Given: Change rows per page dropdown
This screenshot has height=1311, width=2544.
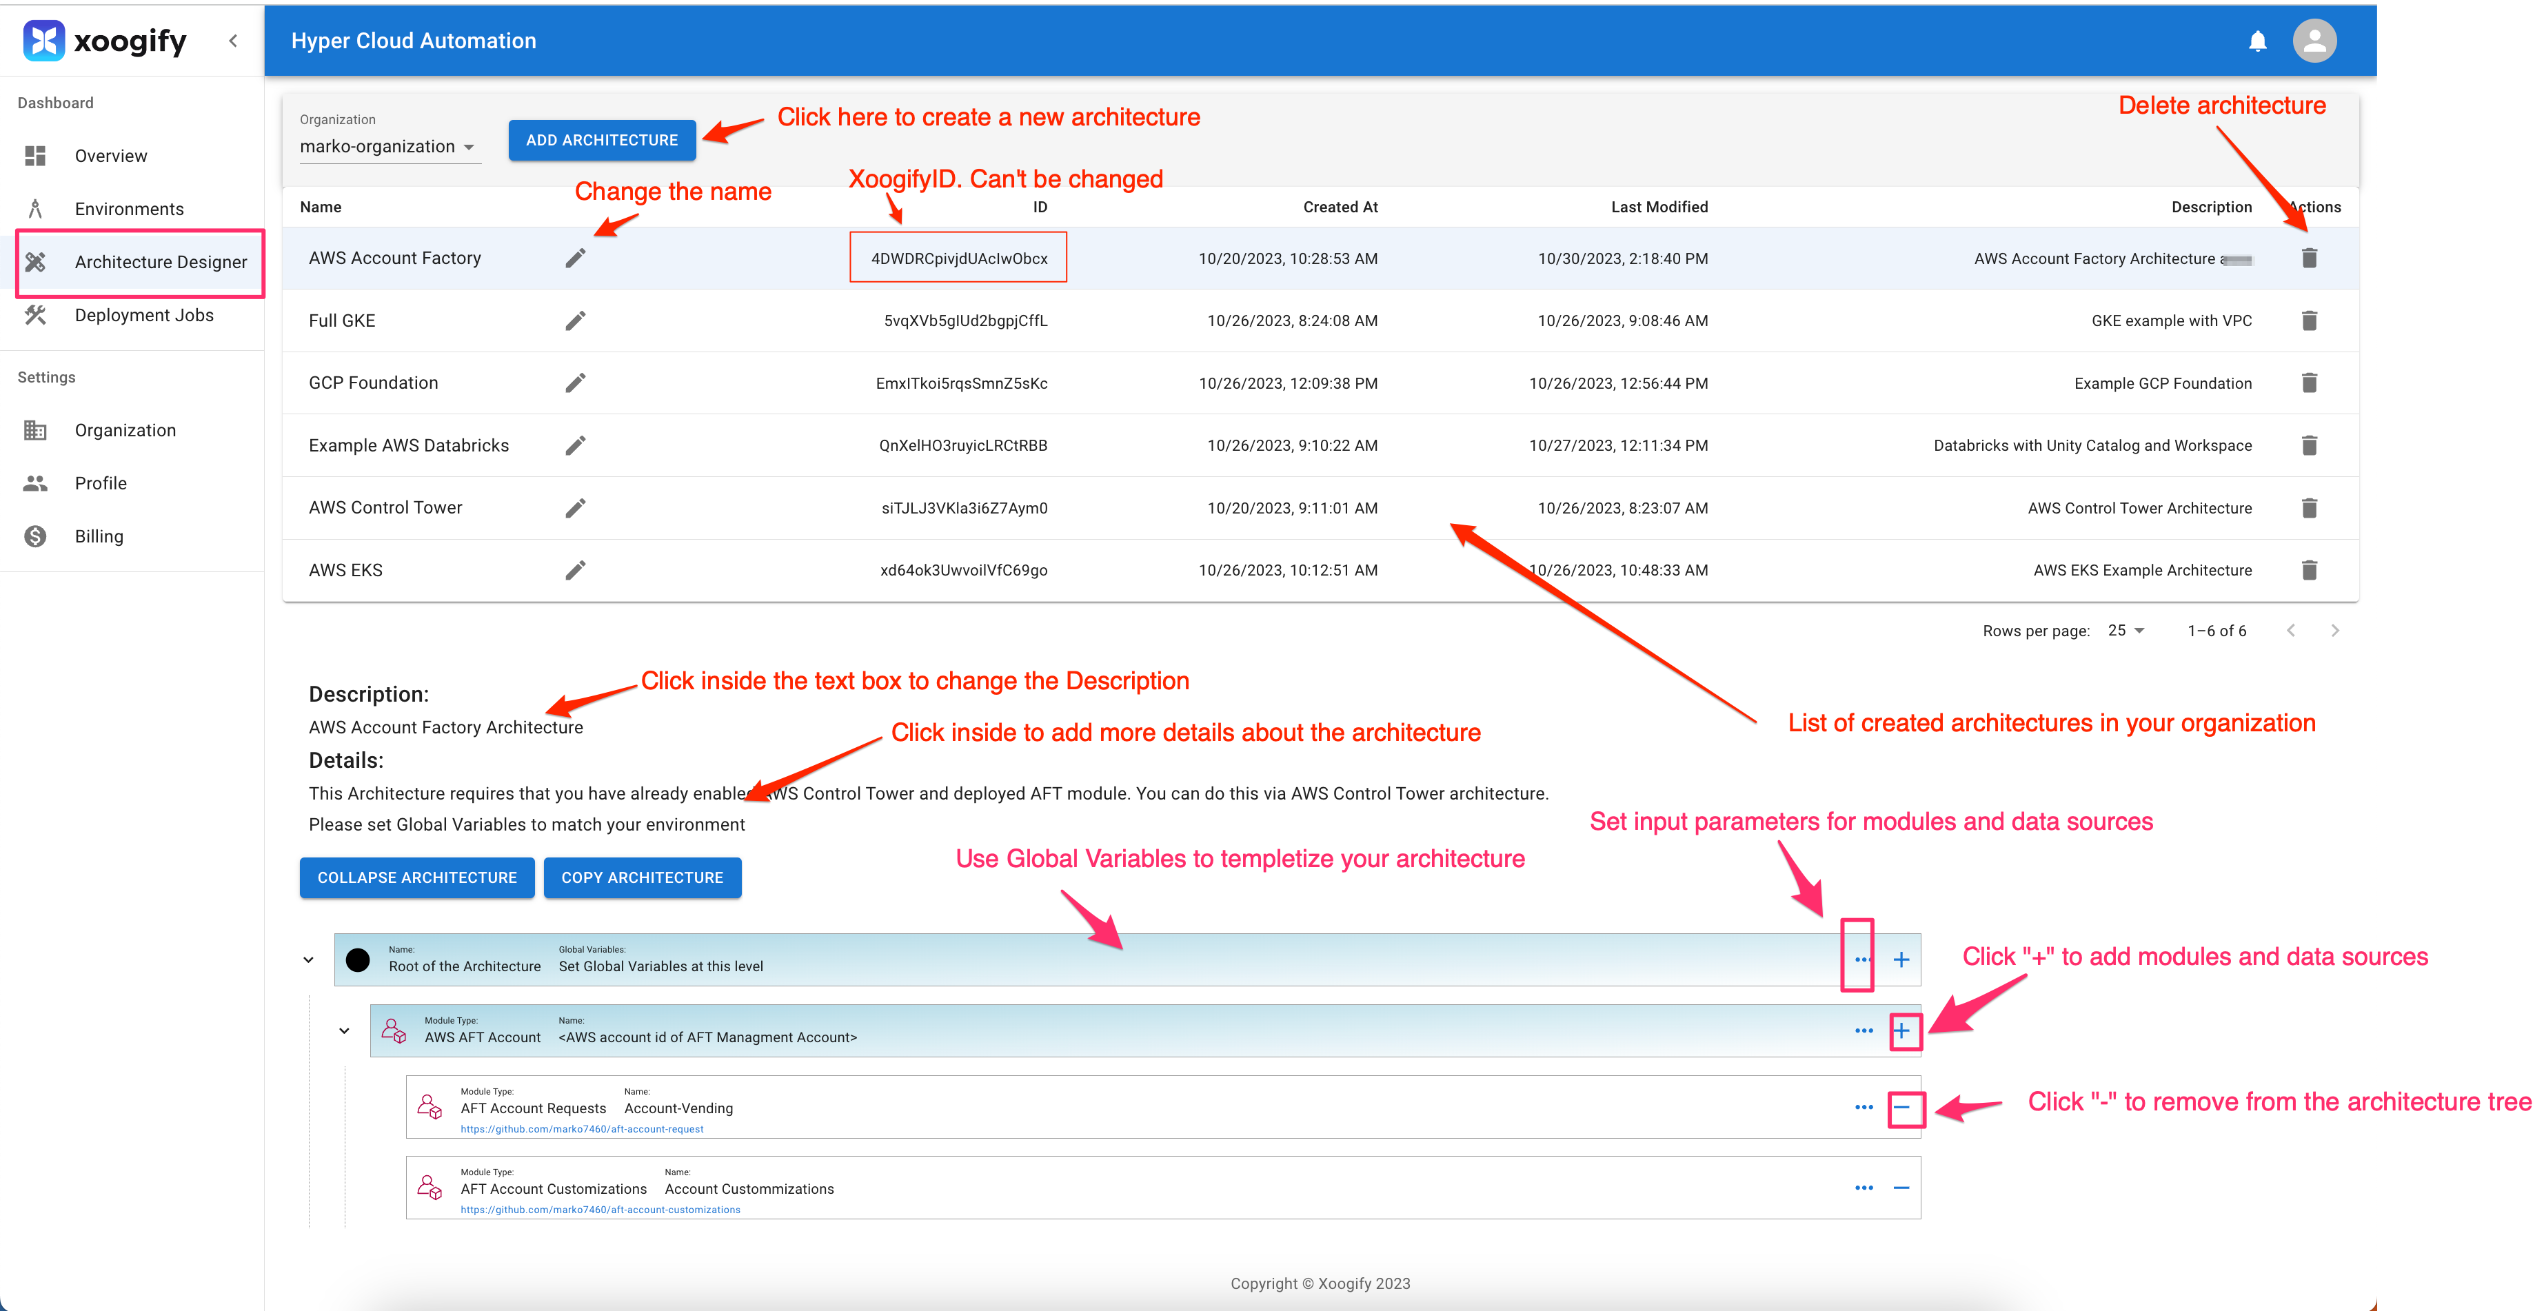Looking at the screenshot, I should 2126,630.
